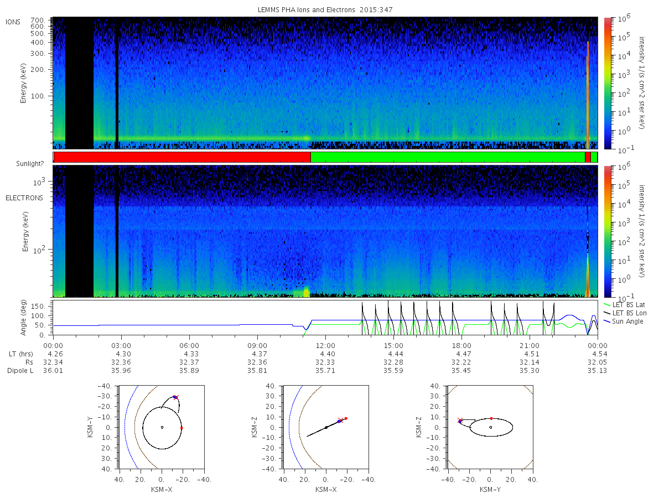
Task: Click the 'Dipole L' row label
Action: pyautogui.click(x=20, y=370)
